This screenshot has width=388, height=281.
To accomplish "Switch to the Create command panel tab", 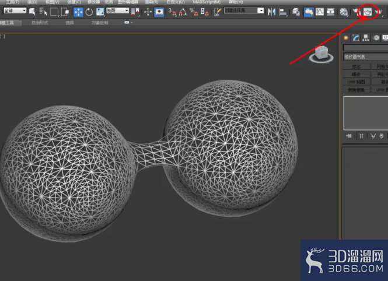I will tap(346, 38).
